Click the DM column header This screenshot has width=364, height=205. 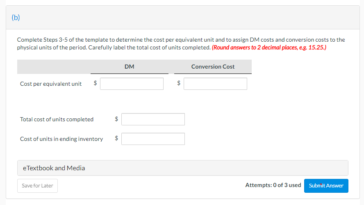pos(129,67)
